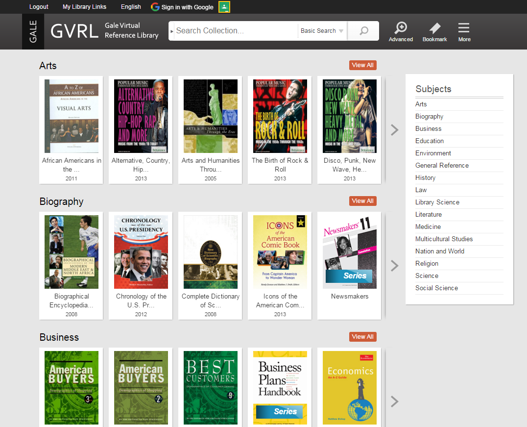Click View All for the Arts section
Image resolution: width=527 pixels, height=427 pixels.
(362, 65)
